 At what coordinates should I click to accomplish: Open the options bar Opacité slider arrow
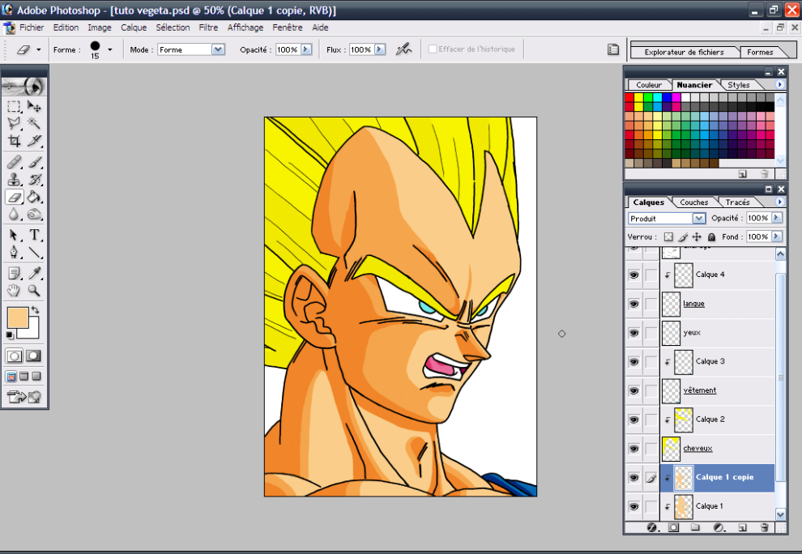306,49
